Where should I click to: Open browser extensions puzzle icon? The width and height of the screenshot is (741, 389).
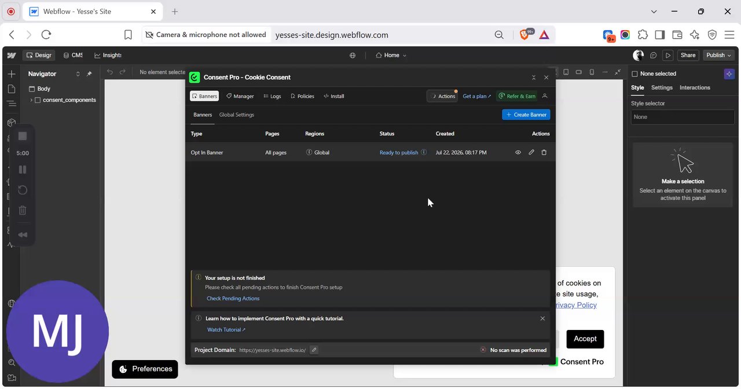coord(643,35)
